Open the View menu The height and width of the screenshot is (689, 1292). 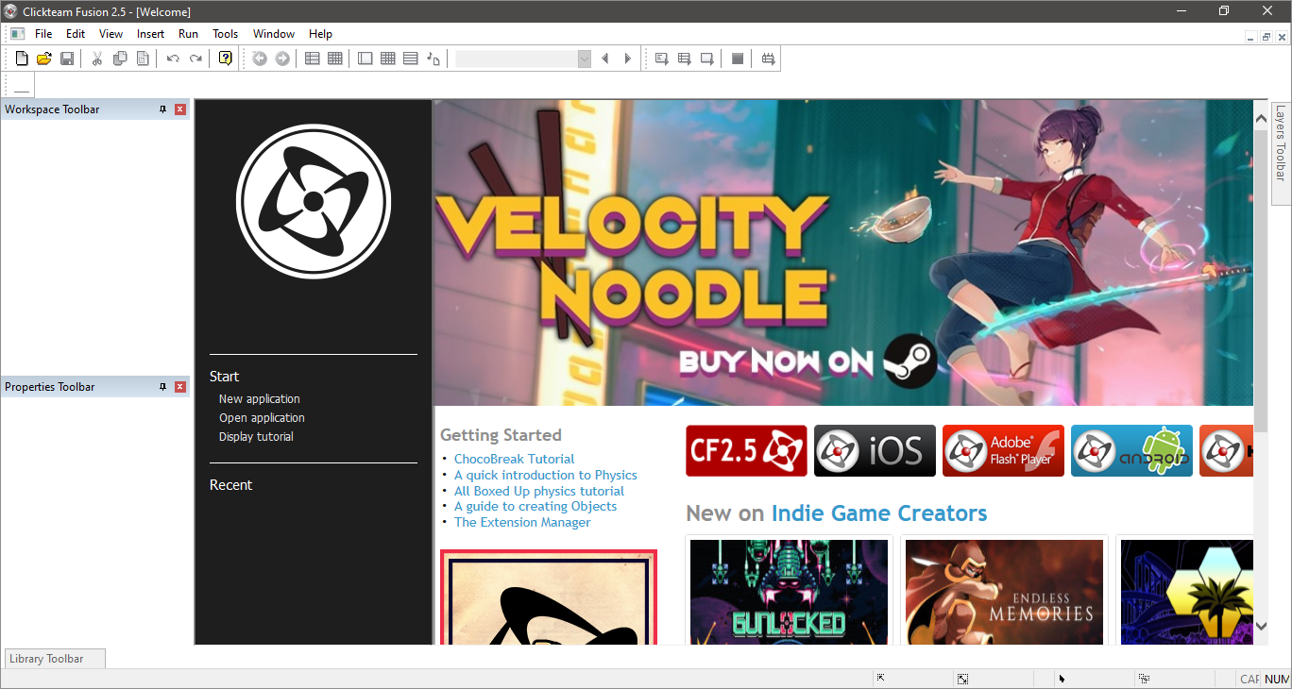[x=111, y=34]
